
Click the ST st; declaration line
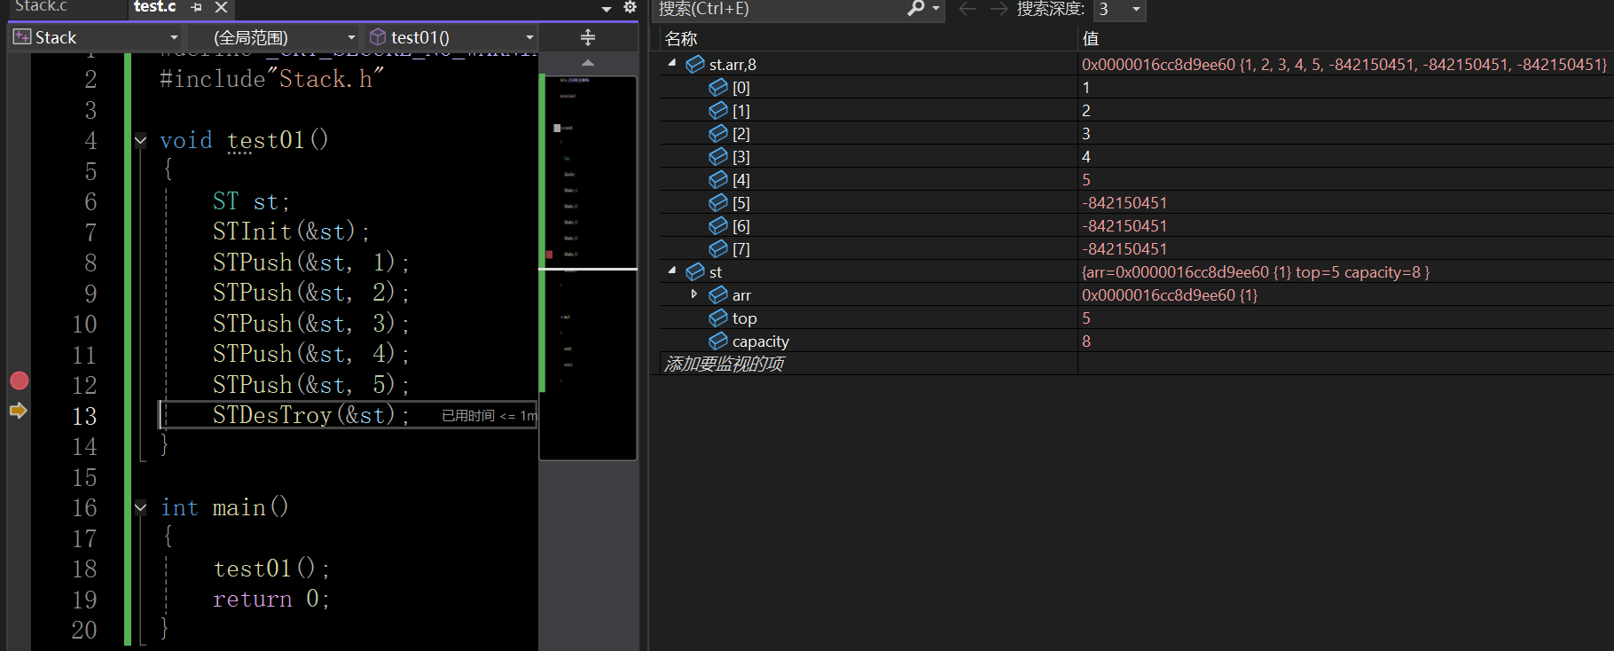point(251,201)
